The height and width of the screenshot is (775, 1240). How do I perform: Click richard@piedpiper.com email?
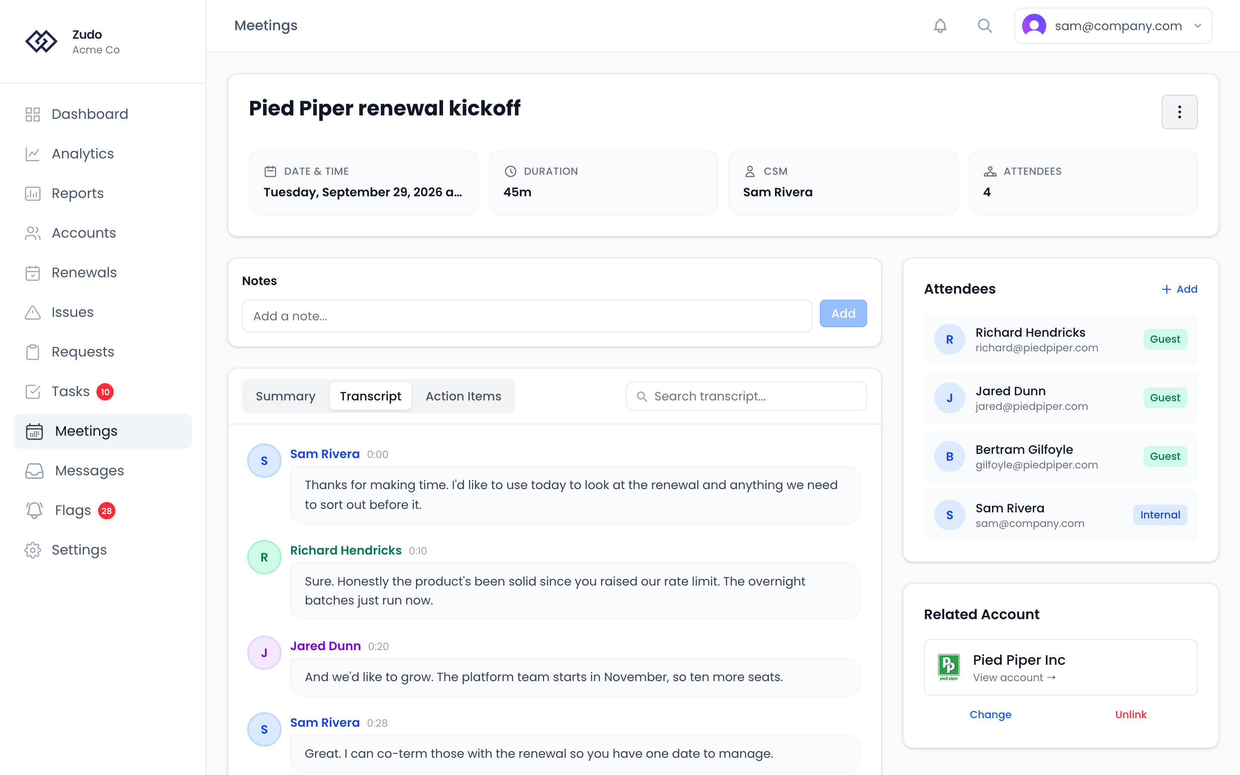(1037, 348)
